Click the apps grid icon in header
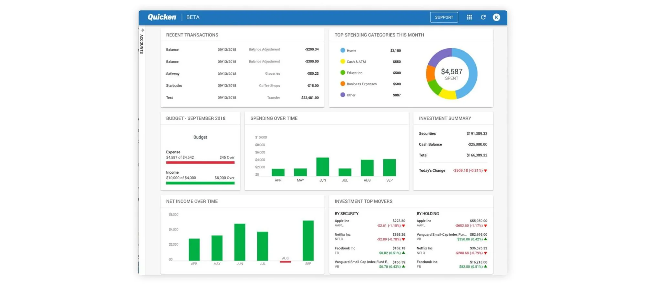 pos(469,17)
